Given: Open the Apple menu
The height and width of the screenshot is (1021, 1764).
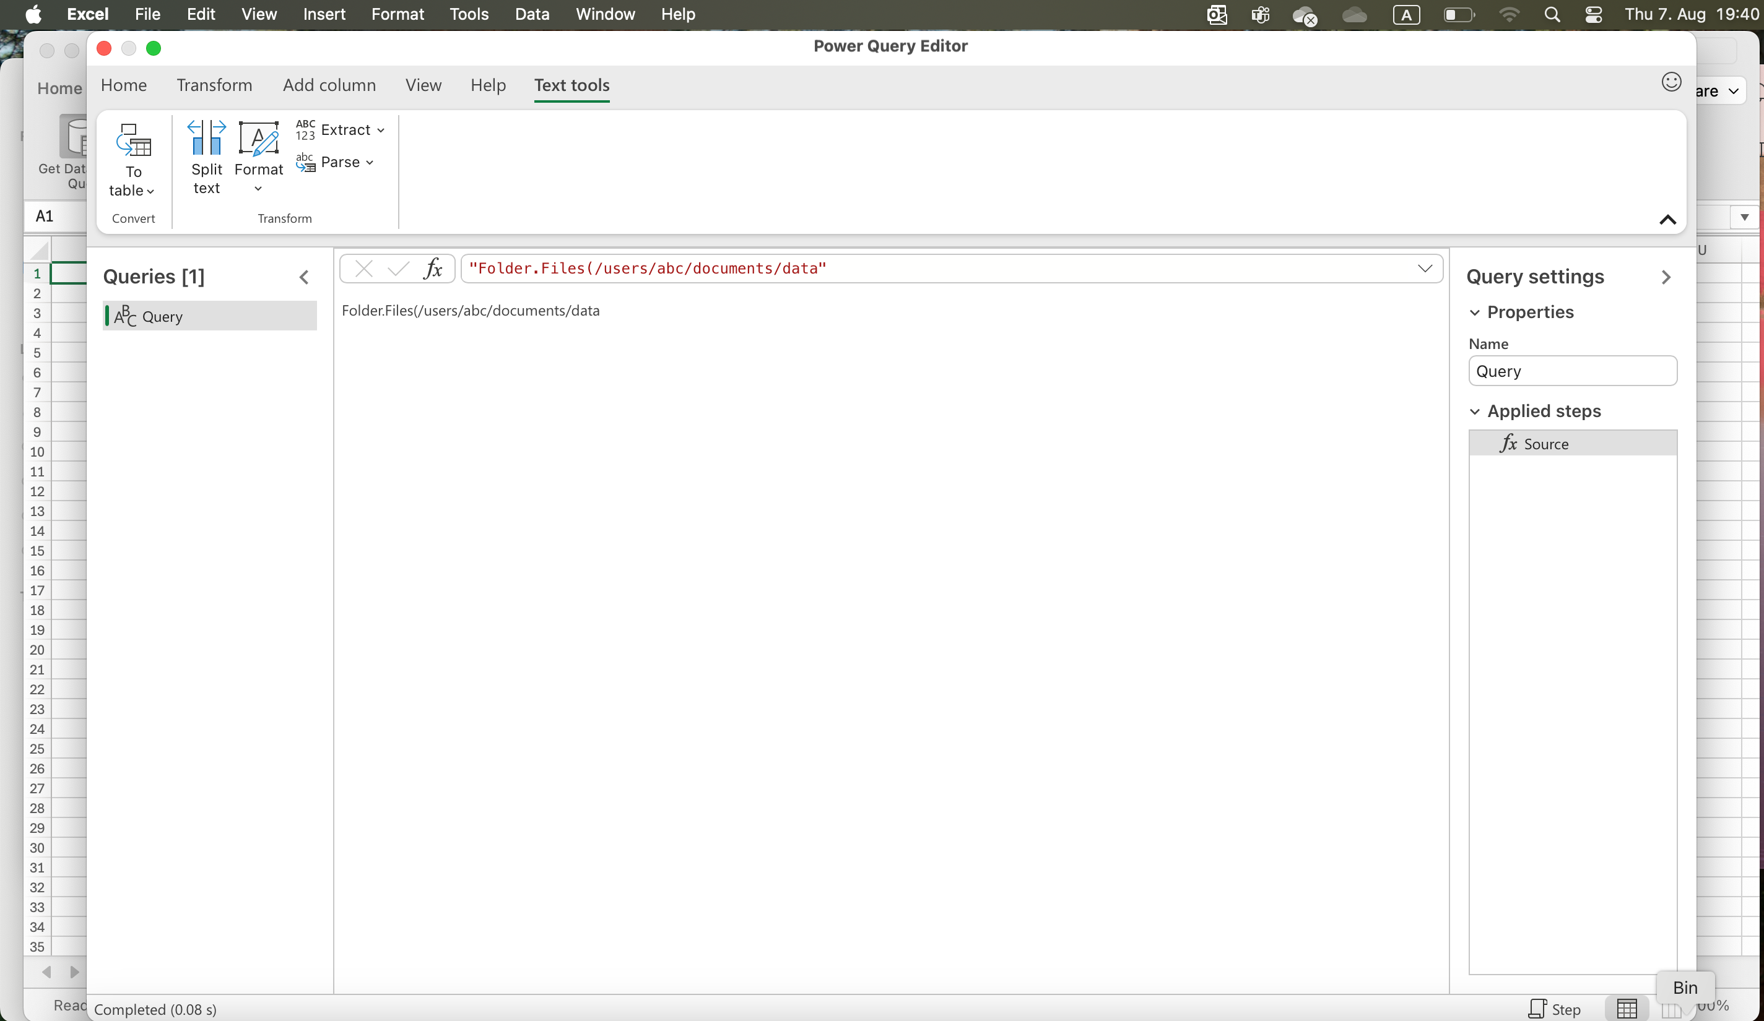Looking at the screenshot, I should pyautogui.click(x=33, y=14).
